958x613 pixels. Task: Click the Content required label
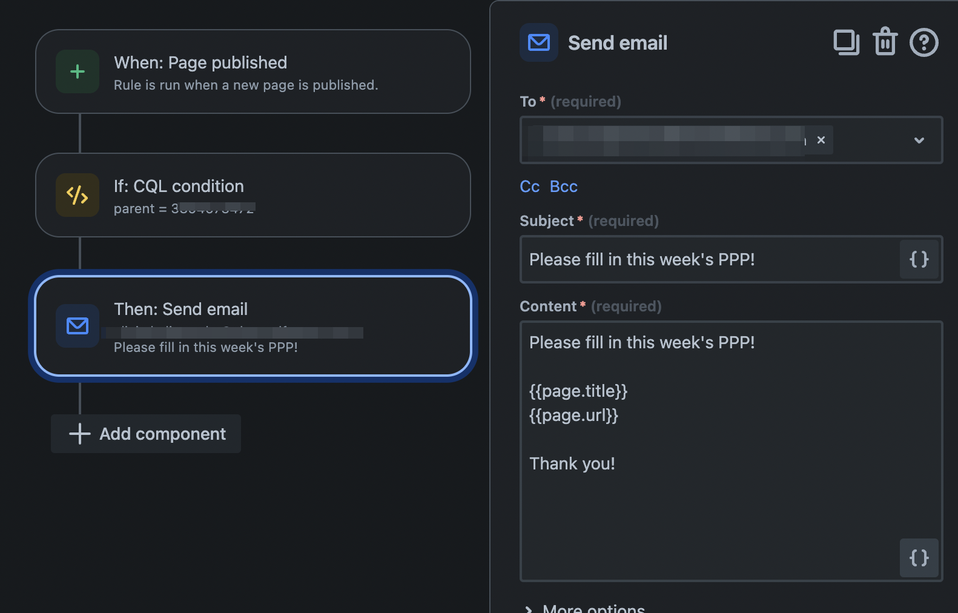(x=590, y=306)
